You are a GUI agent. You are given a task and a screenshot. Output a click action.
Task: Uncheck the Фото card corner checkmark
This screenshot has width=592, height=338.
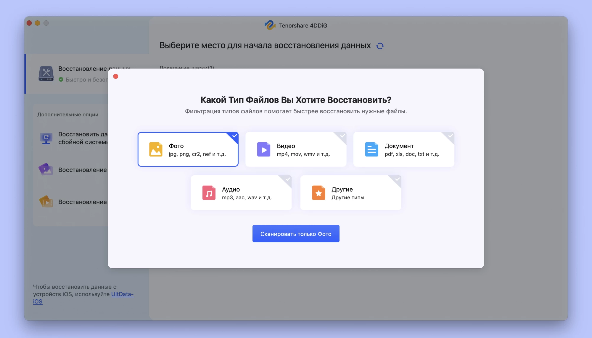point(234,136)
